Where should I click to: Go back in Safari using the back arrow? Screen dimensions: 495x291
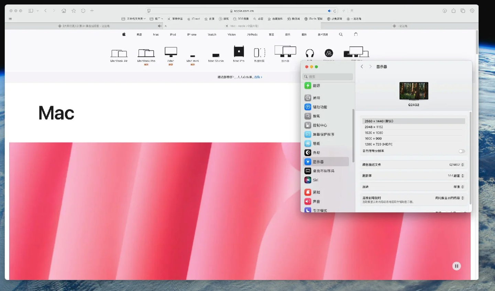click(x=45, y=11)
